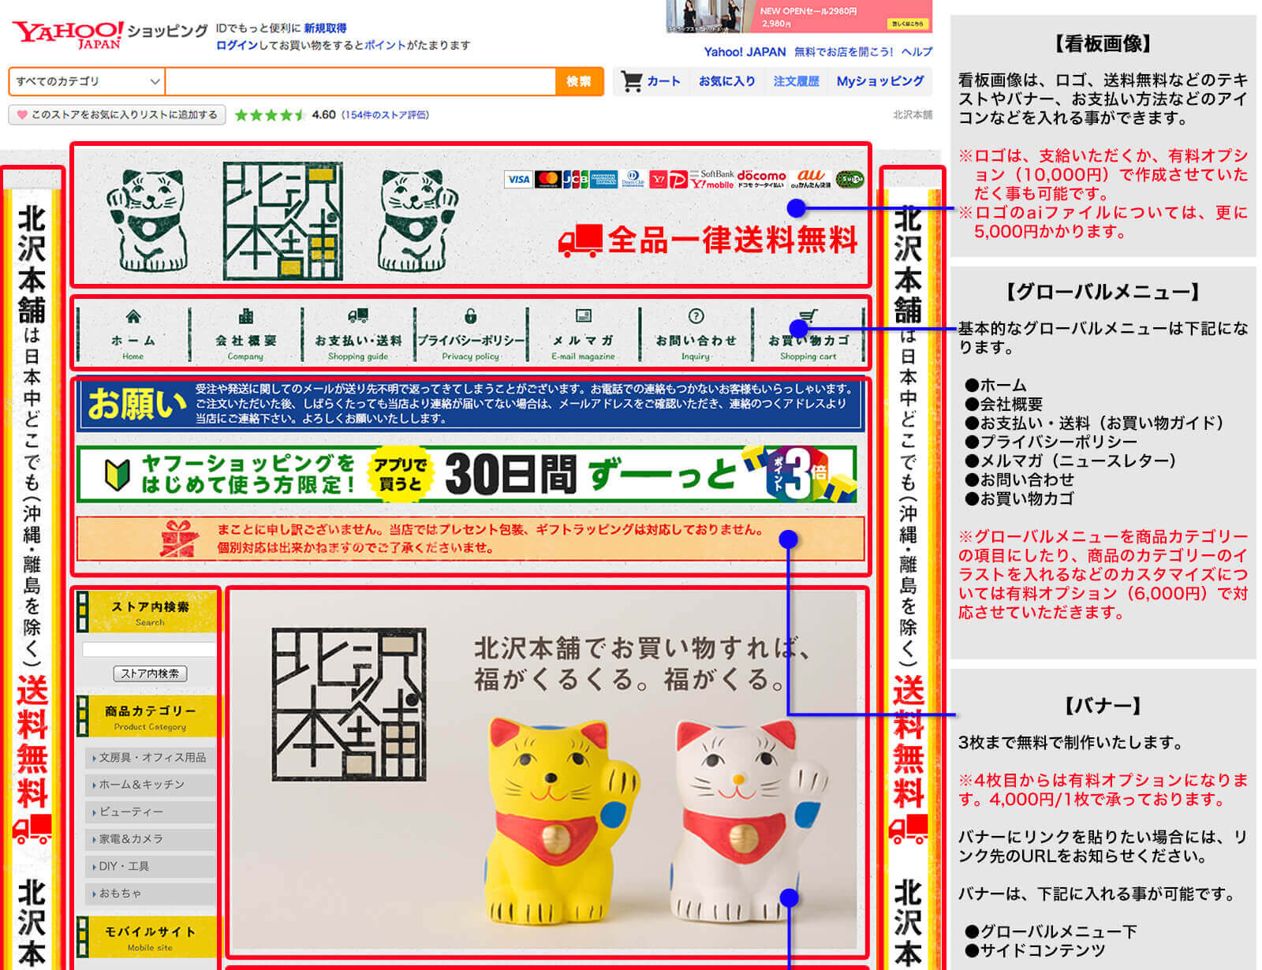Viewport: 1262px width, 970px height.
Task: Click the main maneki-neko hero image
Action: pyautogui.click(x=546, y=770)
